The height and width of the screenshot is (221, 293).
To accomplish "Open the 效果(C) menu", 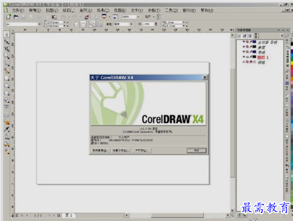I will [103, 11].
